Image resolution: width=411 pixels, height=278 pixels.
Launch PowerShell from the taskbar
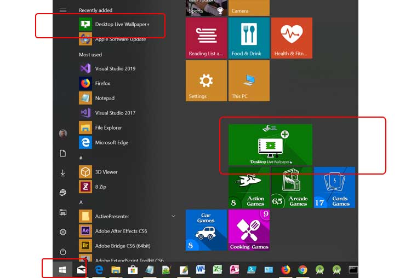click(252, 269)
